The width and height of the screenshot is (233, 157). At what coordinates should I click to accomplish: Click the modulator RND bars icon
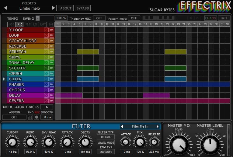coord(30,117)
